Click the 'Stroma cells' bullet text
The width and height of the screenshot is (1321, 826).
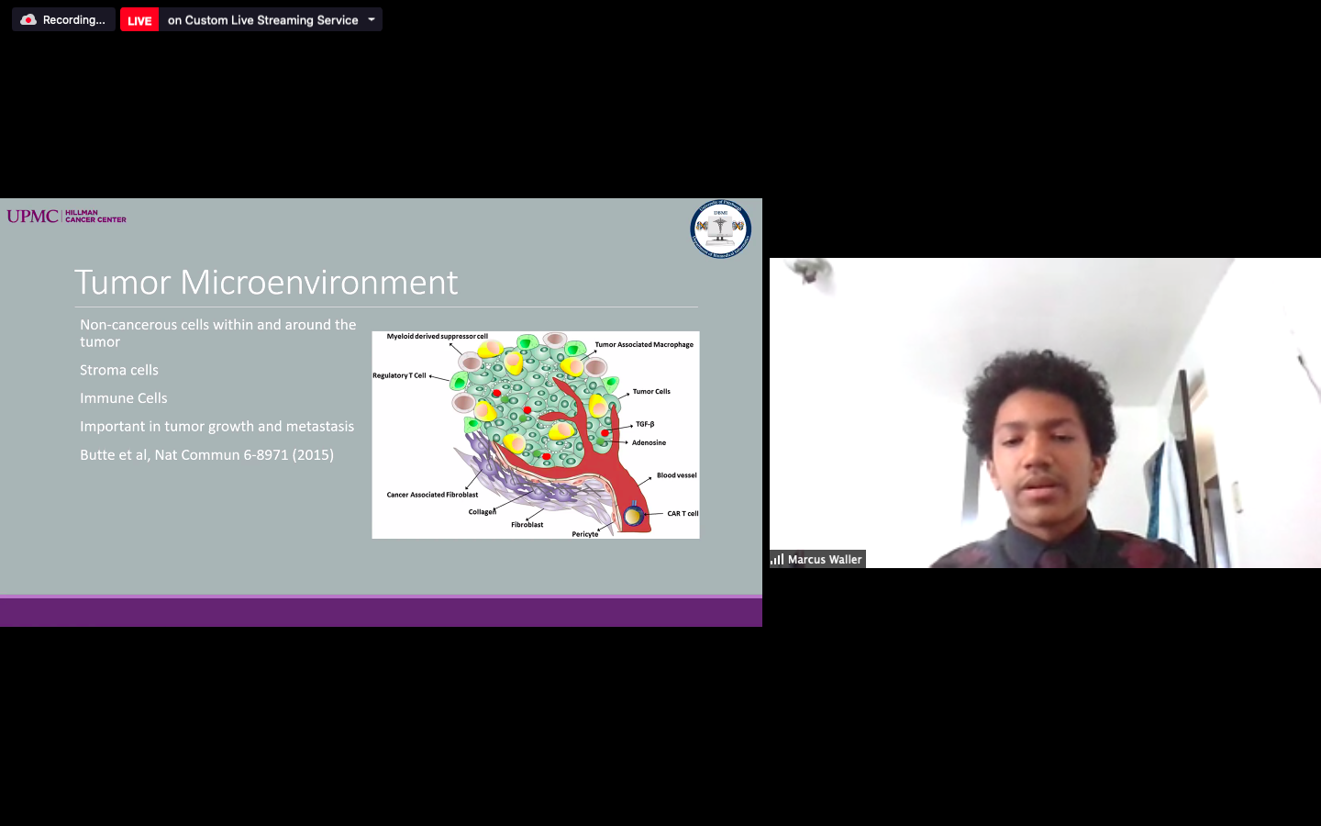coord(119,370)
